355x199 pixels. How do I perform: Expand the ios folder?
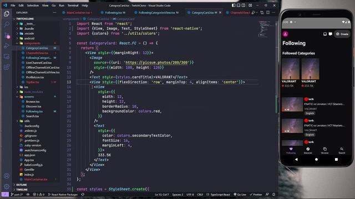pos(26,87)
